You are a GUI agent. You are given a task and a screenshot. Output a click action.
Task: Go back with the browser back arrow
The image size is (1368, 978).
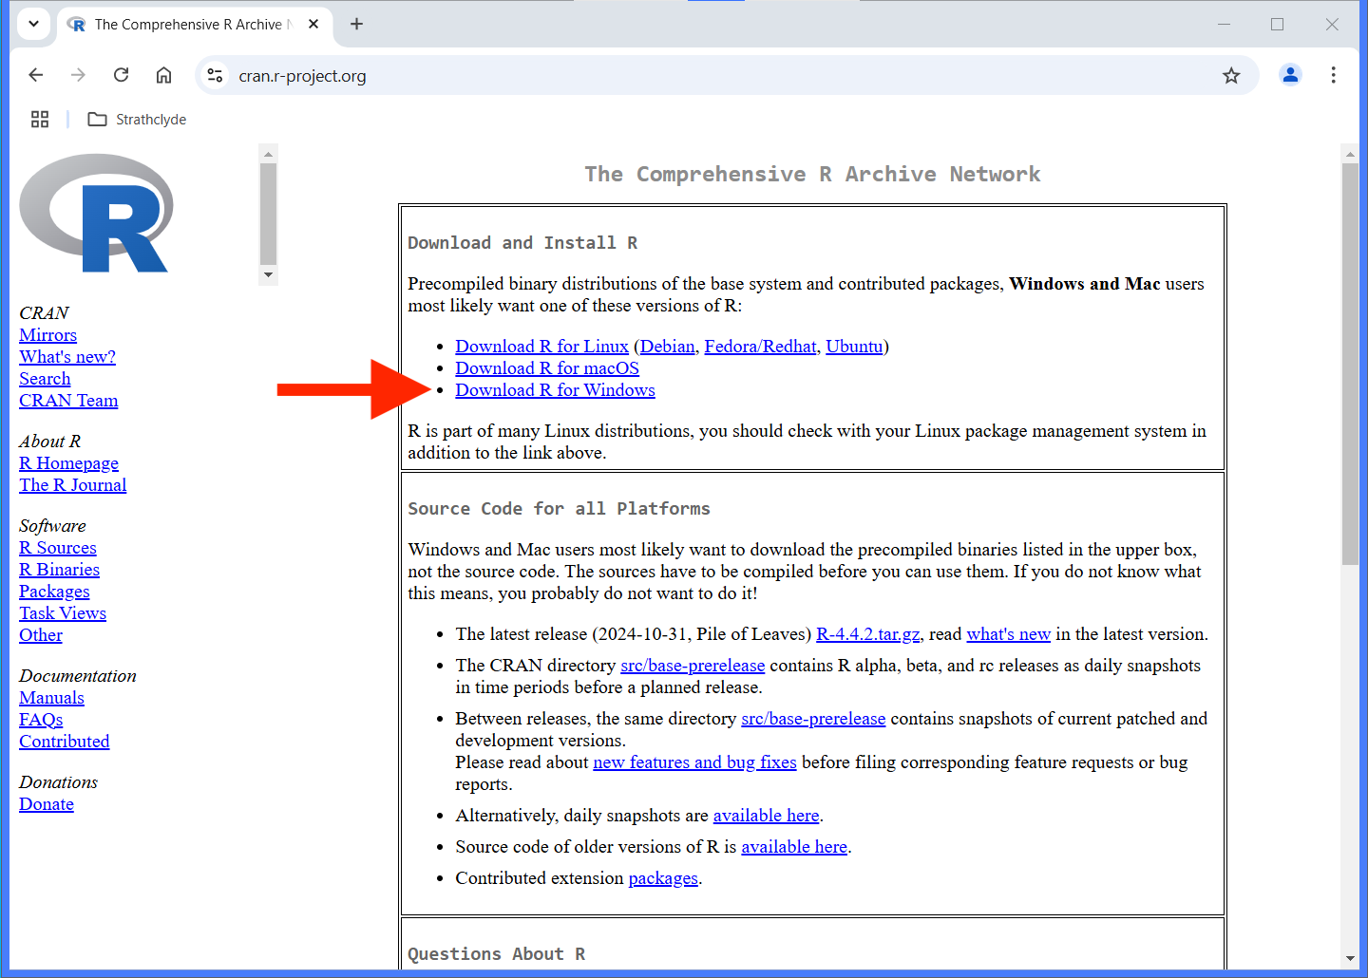coord(36,75)
